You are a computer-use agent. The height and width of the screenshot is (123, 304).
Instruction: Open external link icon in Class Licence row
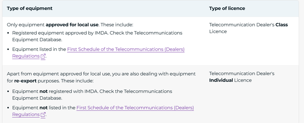pyautogui.click(x=43, y=56)
